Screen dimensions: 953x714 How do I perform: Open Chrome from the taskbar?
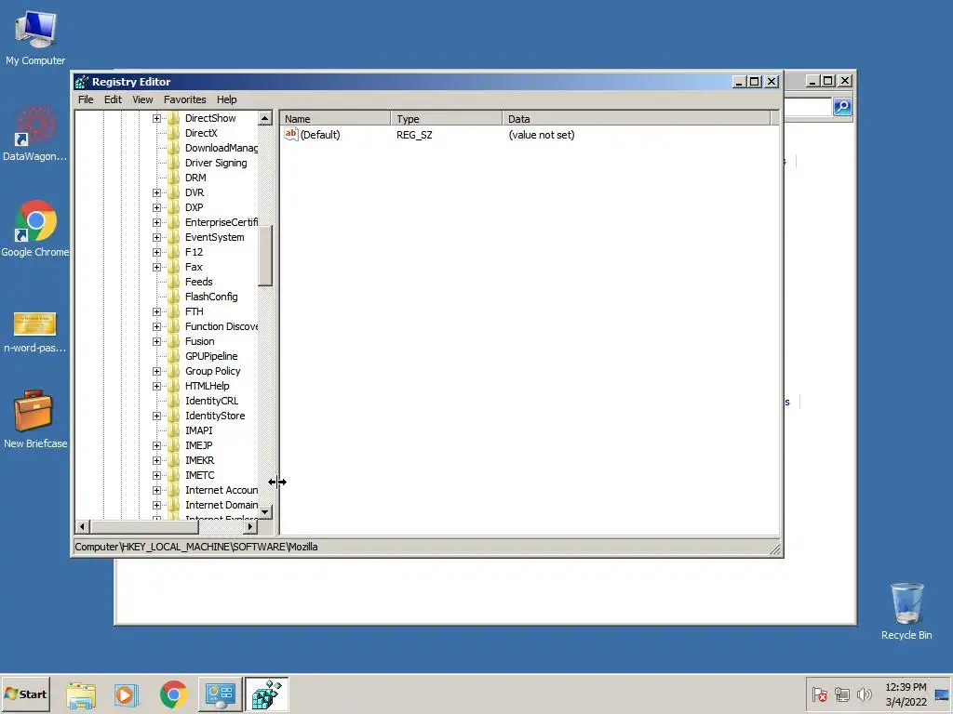[x=174, y=694]
